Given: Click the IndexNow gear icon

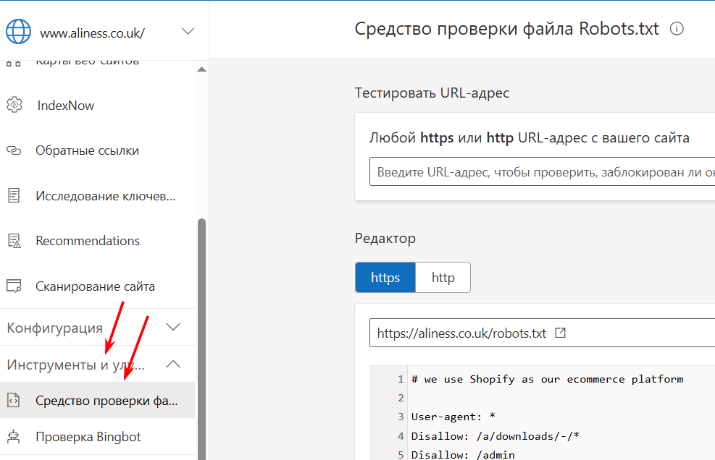Looking at the screenshot, I should tap(14, 105).
